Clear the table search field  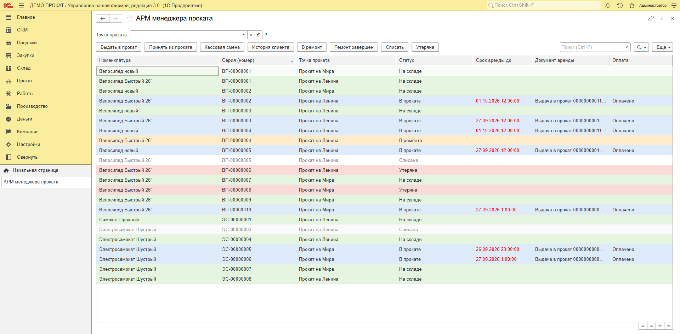point(627,47)
